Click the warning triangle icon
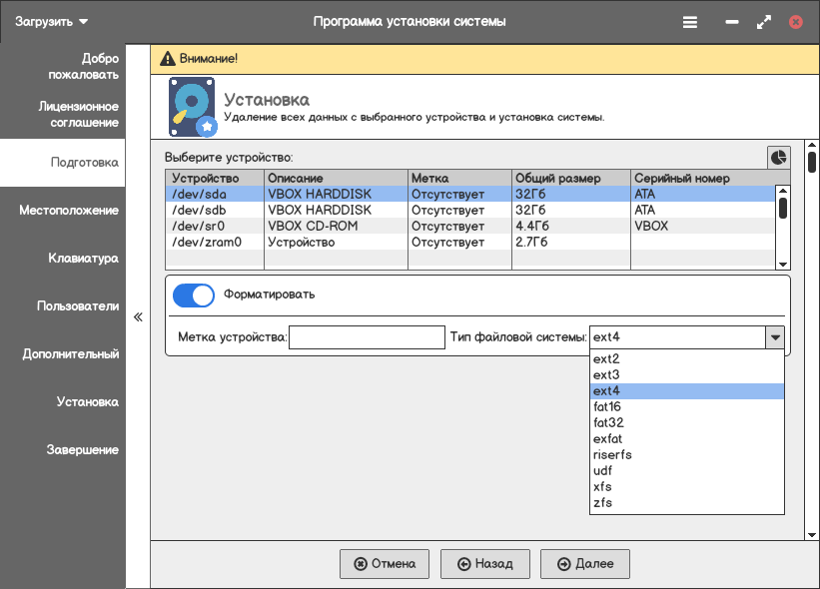The image size is (820, 589). click(166, 58)
